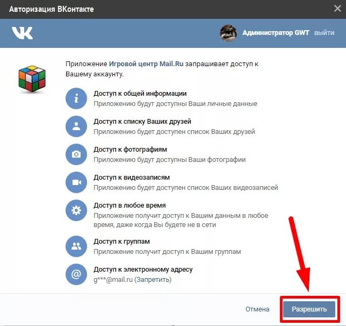Cancel authorization with Отмена button

257,309
